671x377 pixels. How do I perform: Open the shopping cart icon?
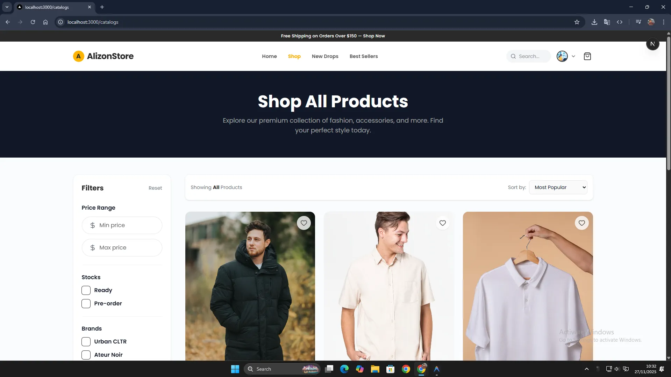(587, 56)
